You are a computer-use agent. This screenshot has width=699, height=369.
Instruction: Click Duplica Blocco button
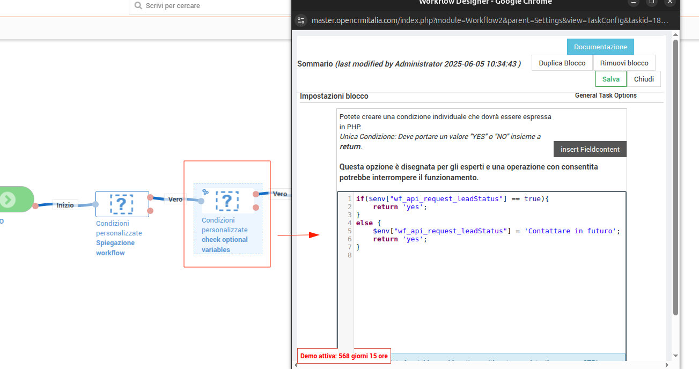click(x=562, y=63)
